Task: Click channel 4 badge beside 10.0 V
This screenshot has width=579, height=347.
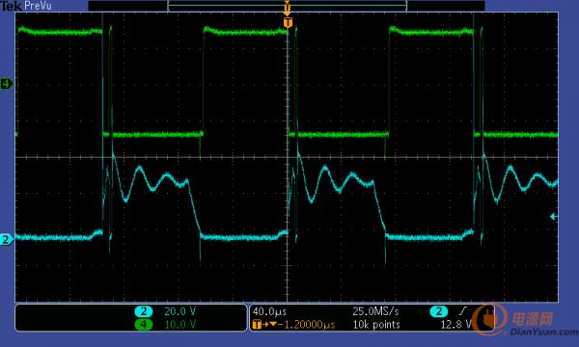Action: 143,325
